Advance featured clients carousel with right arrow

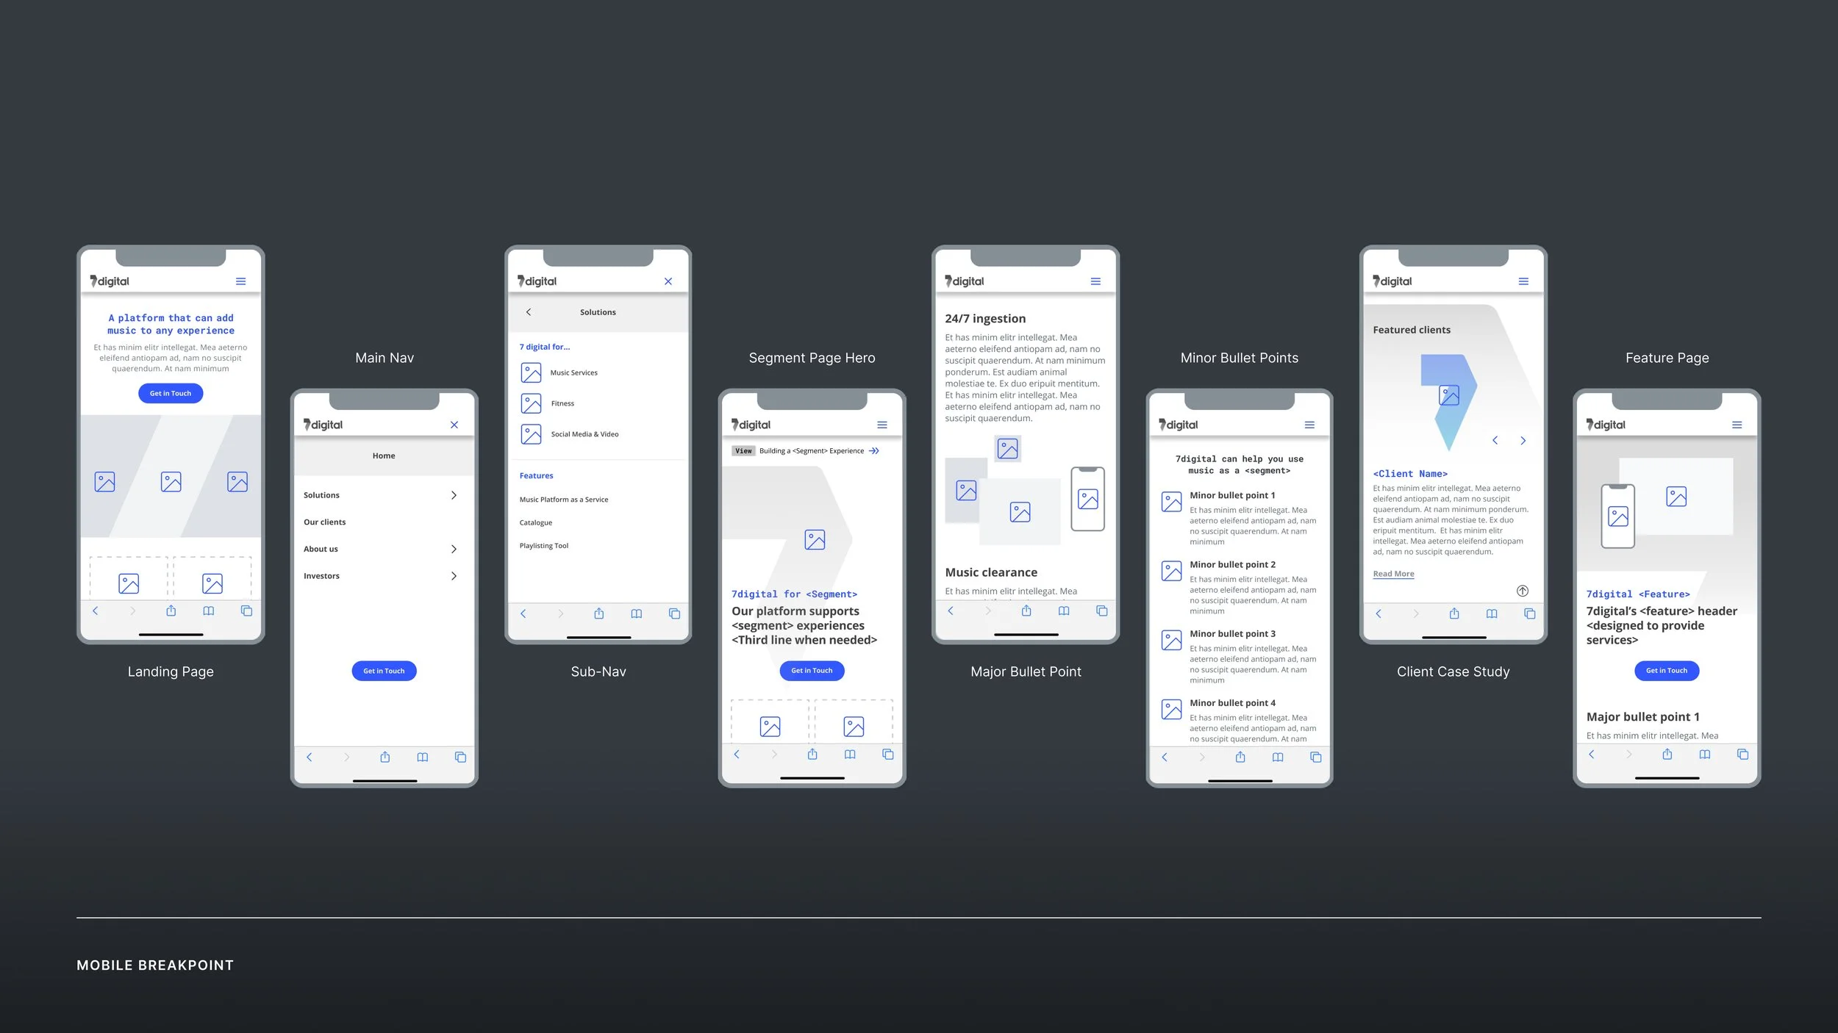click(x=1523, y=441)
